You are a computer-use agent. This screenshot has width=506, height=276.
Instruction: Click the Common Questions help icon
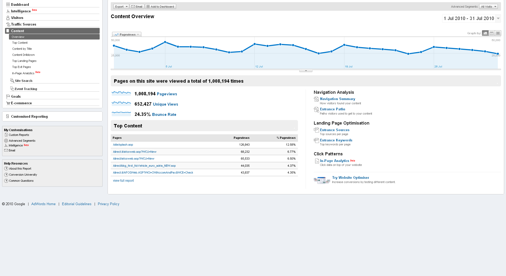6,181
